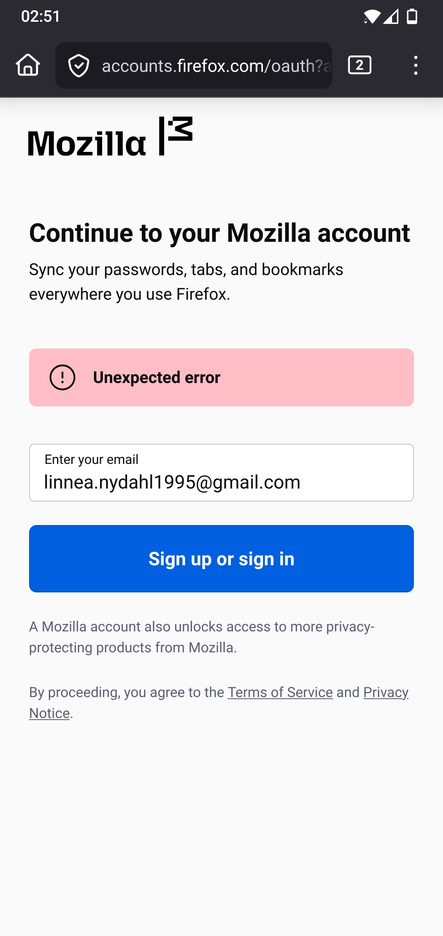Tap the 02:51 clock in status bar

(x=41, y=16)
